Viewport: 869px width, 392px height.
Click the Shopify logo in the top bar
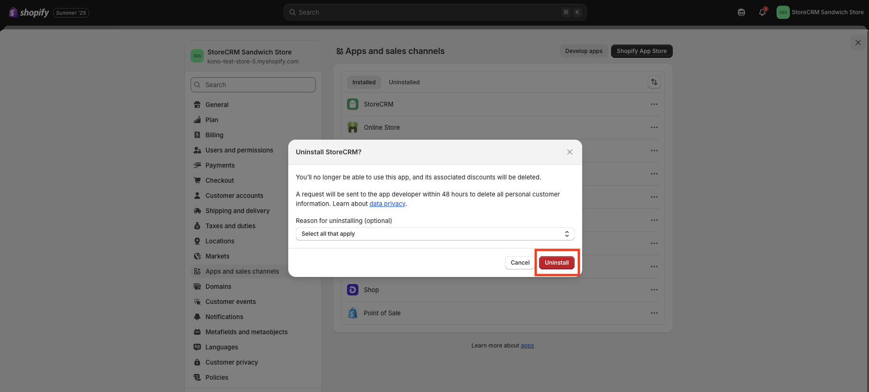(29, 12)
